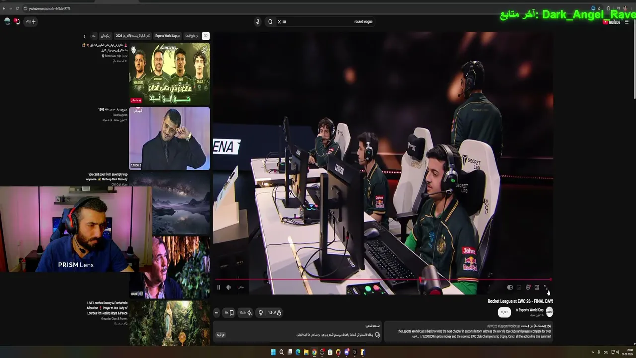Screen dimensions: 636x358
Task: Open the live chat replay button
Action: 220,335
